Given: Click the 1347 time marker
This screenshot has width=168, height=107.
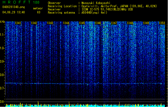Looking at the screenshot, I should point(114,23).
